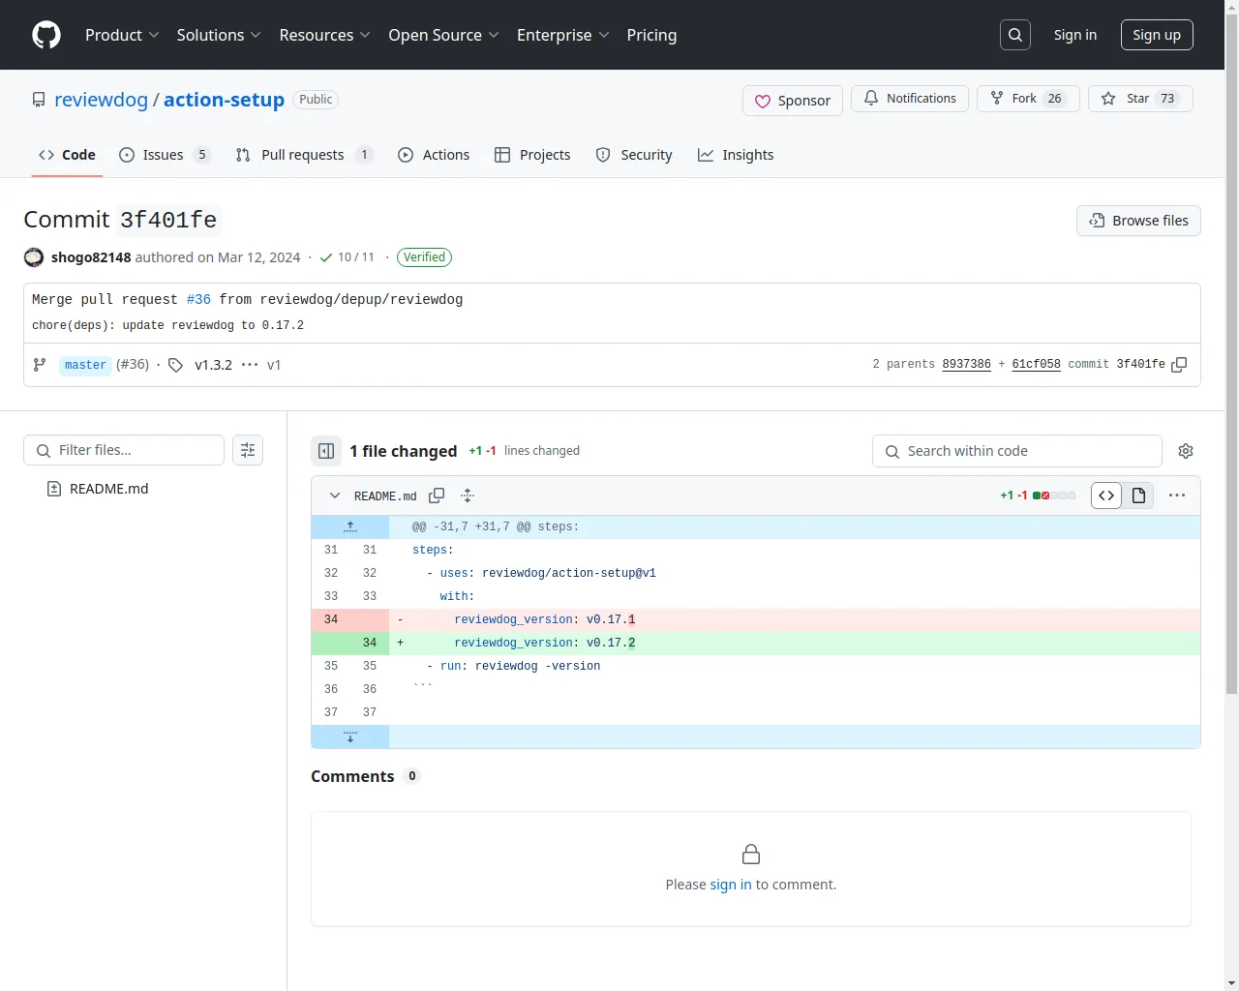Click the Sign up button
This screenshot has width=1239, height=991.
tap(1157, 35)
